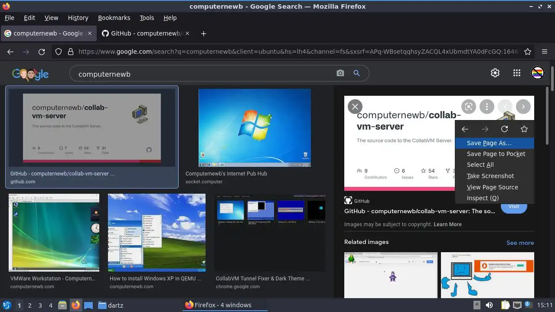Image resolution: width=555 pixels, height=312 pixels.
Task: Open the Tools menu
Action: (x=147, y=18)
